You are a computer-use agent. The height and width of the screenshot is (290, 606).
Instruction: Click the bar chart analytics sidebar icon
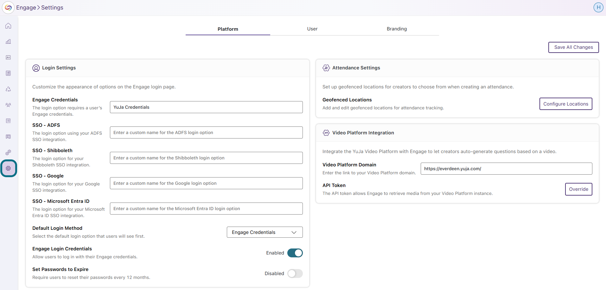pyautogui.click(x=8, y=42)
